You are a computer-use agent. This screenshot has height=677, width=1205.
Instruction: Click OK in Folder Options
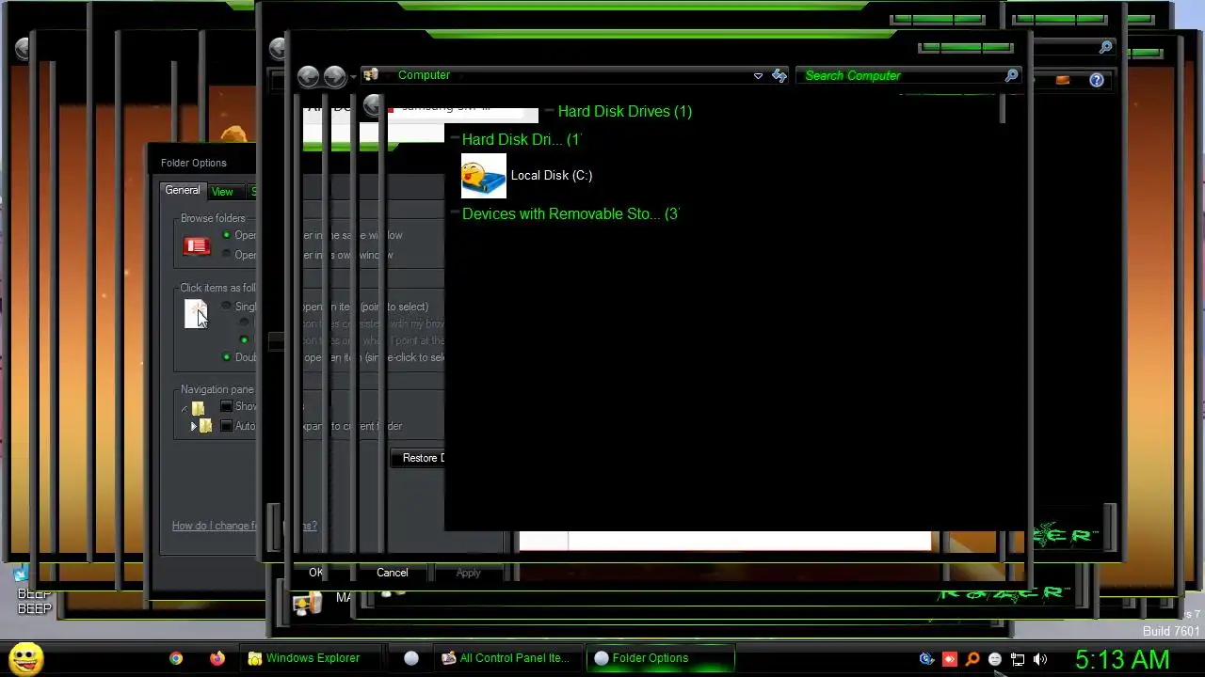coord(316,573)
